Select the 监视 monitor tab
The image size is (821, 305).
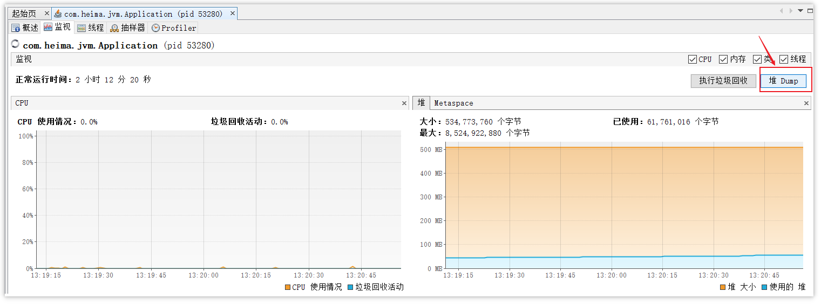pyautogui.click(x=57, y=27)
